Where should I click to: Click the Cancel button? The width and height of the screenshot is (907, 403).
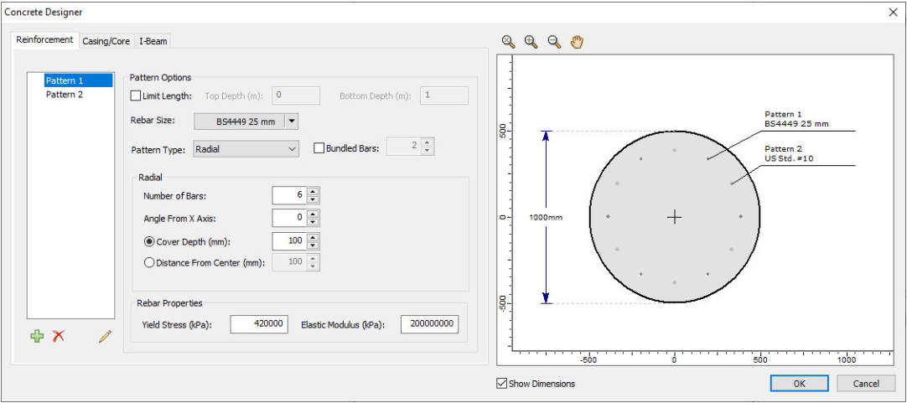tap(866, 384)
